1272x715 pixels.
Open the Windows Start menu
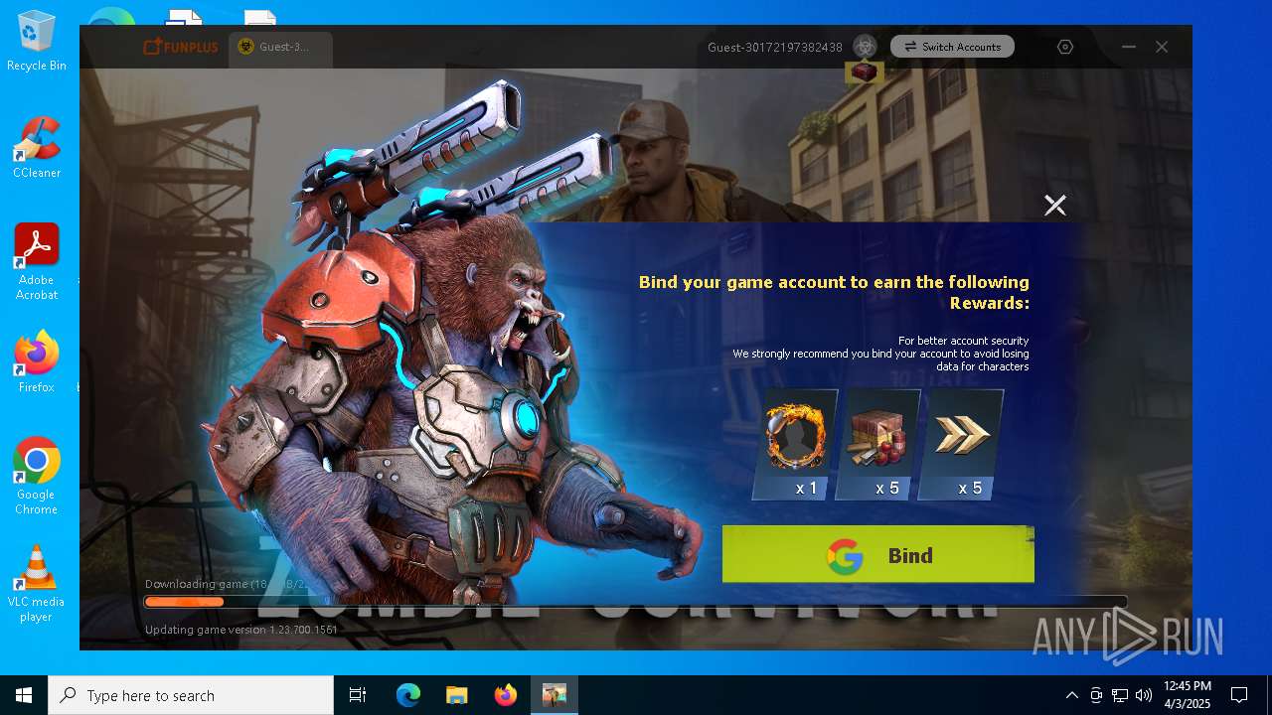point(24,695)
